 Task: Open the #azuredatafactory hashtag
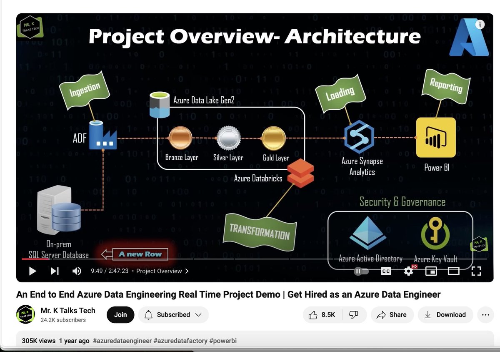180,341
